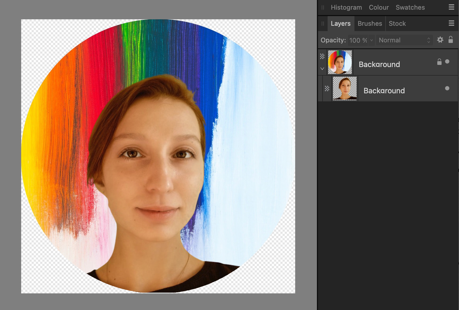Click the nested portrait cutout thumbnail

345,88
